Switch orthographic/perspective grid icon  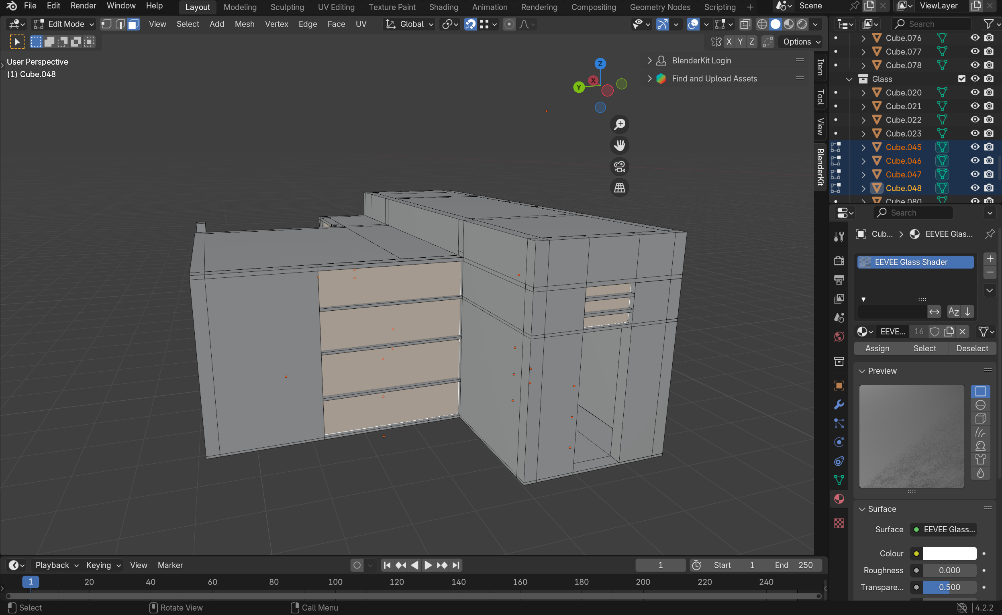point(620,187)
